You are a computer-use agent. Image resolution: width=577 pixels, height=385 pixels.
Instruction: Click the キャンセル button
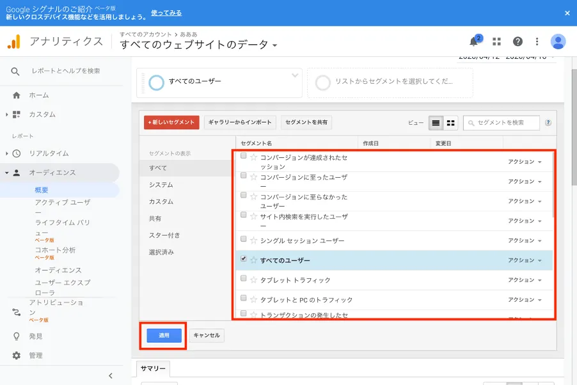[x=207, y=335]
